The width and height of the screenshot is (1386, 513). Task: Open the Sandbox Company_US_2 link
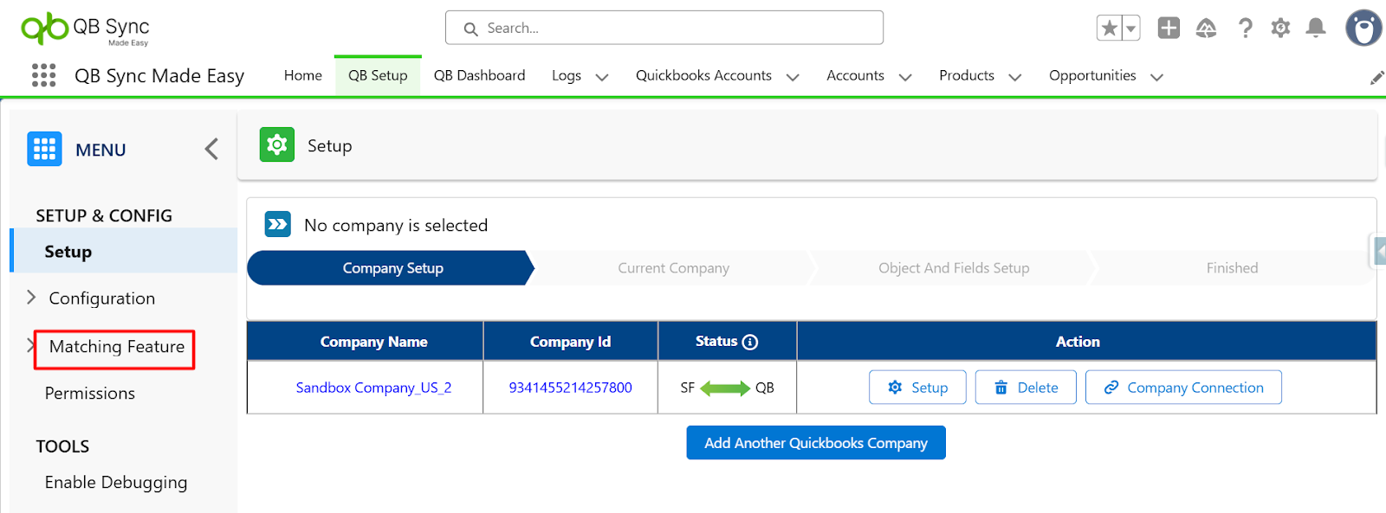(x=373, y=388)
